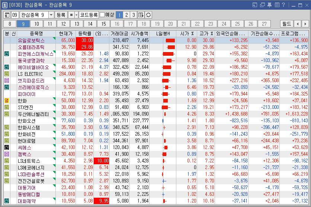This screenshot has height=207, width=311.
Task: Select view mode 2 button
Action: (x=126, y=15)
